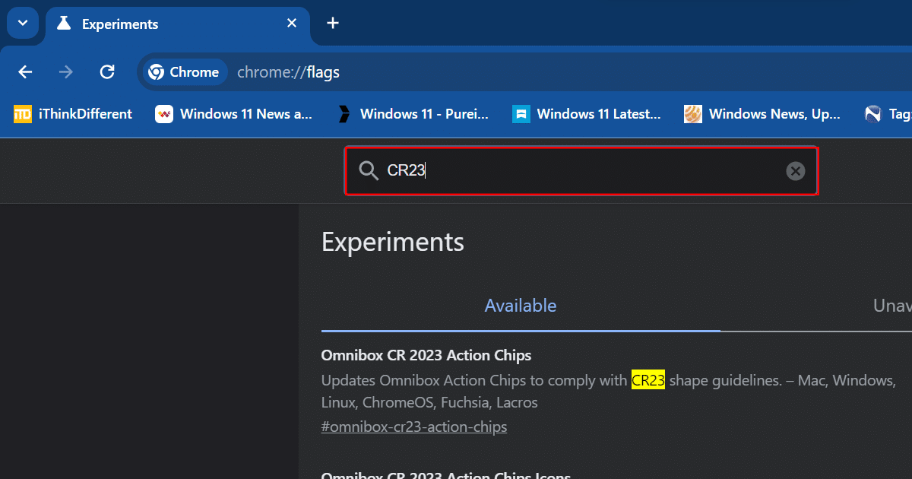Open the tab search dropdown arrow

(x=22, y=23)
